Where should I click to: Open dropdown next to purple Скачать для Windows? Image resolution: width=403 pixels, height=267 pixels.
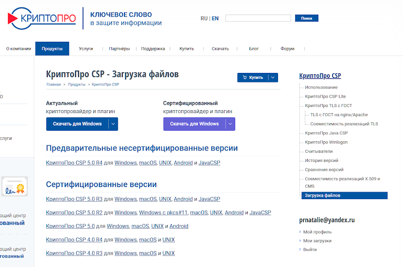(x=230, y=124)
